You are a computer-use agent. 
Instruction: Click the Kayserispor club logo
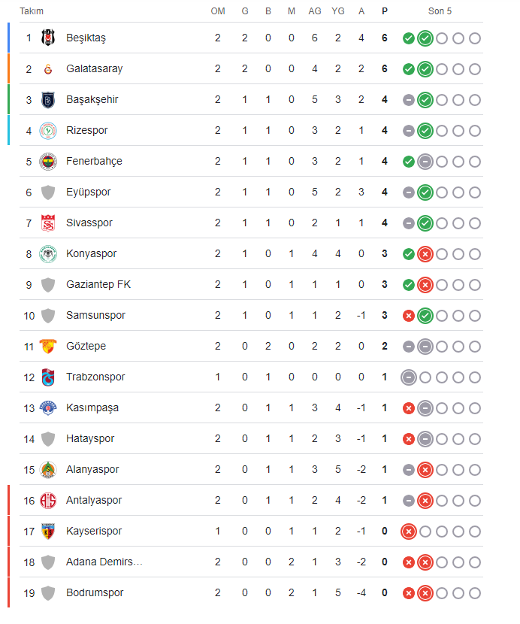(48, 532)
